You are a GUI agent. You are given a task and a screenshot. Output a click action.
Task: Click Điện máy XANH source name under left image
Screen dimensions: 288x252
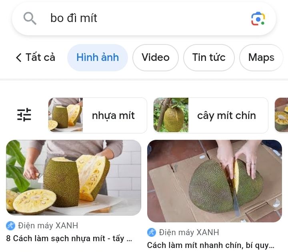[x=48, y=226]
